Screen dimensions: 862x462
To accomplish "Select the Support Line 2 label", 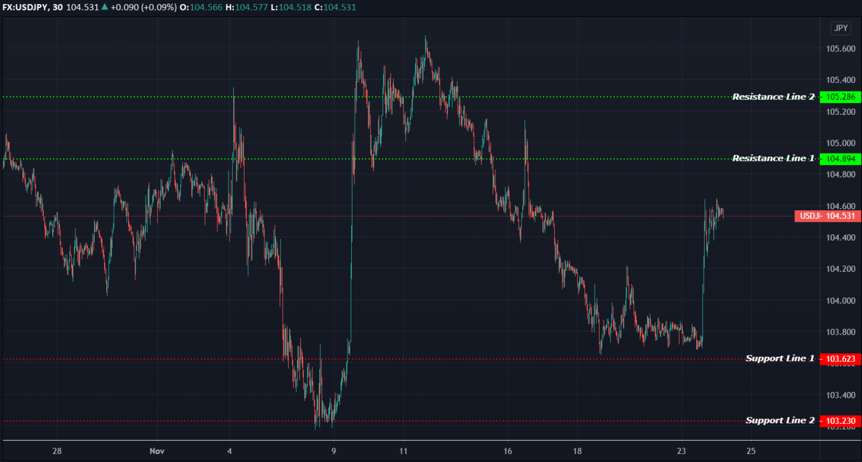I will click(x=780, y=421).
